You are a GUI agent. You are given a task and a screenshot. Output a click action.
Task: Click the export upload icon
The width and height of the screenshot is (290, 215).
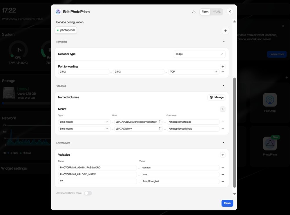click(x=194, y=12)
